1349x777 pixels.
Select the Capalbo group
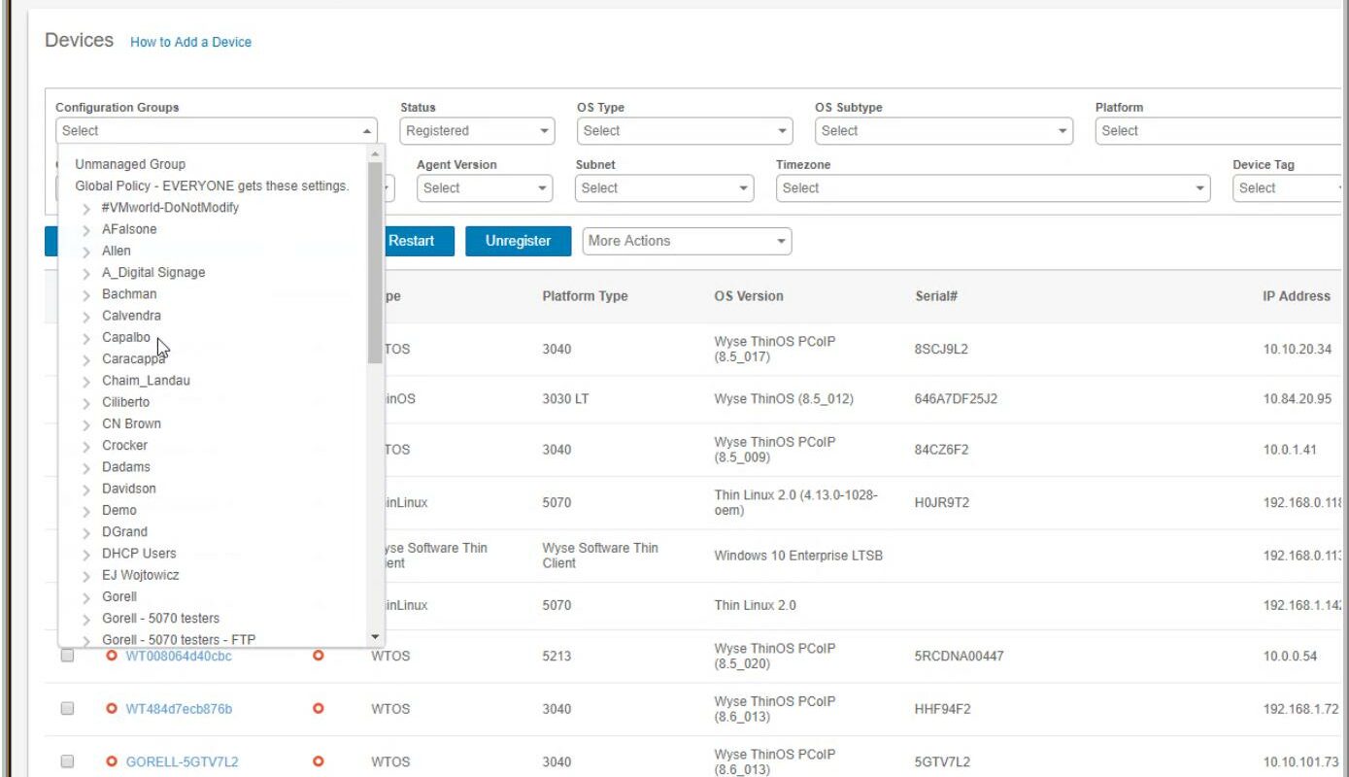point(126,337)
